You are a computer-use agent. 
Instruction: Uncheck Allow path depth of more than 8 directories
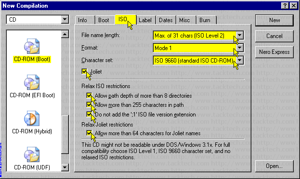[89, 95]
